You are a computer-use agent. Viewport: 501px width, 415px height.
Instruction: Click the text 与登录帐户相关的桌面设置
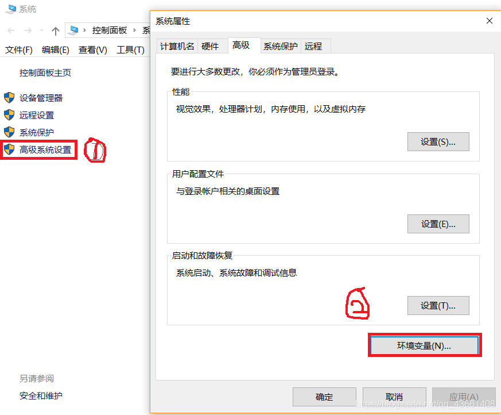coord(228,191)
